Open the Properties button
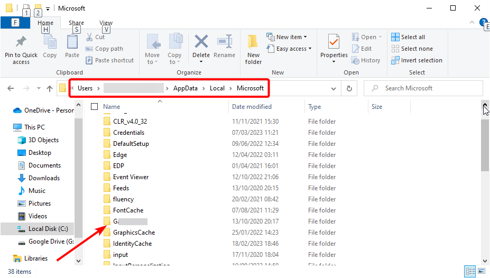Screen dimensions: 490x278 (334, 48)
